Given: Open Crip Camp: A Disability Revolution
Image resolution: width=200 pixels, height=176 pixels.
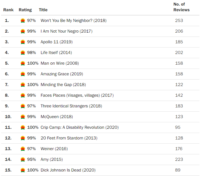Looking at the screenshot, I should [x=79, y=127].
